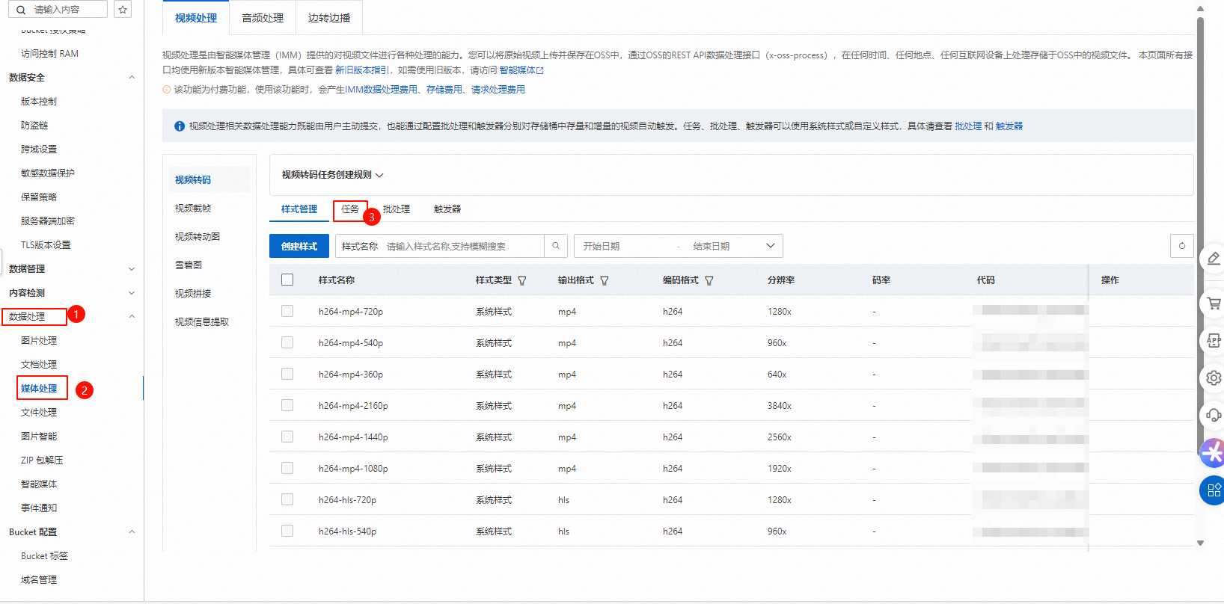Filter by 样式类型 funnel icon

522,280
